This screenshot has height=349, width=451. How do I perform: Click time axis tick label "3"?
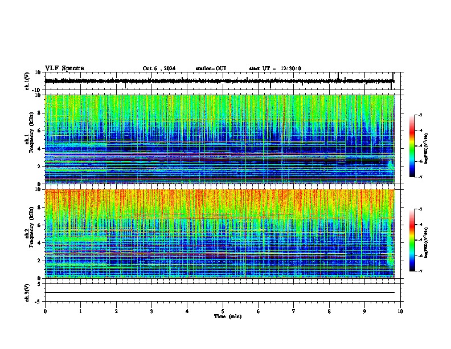pos(151,311)
